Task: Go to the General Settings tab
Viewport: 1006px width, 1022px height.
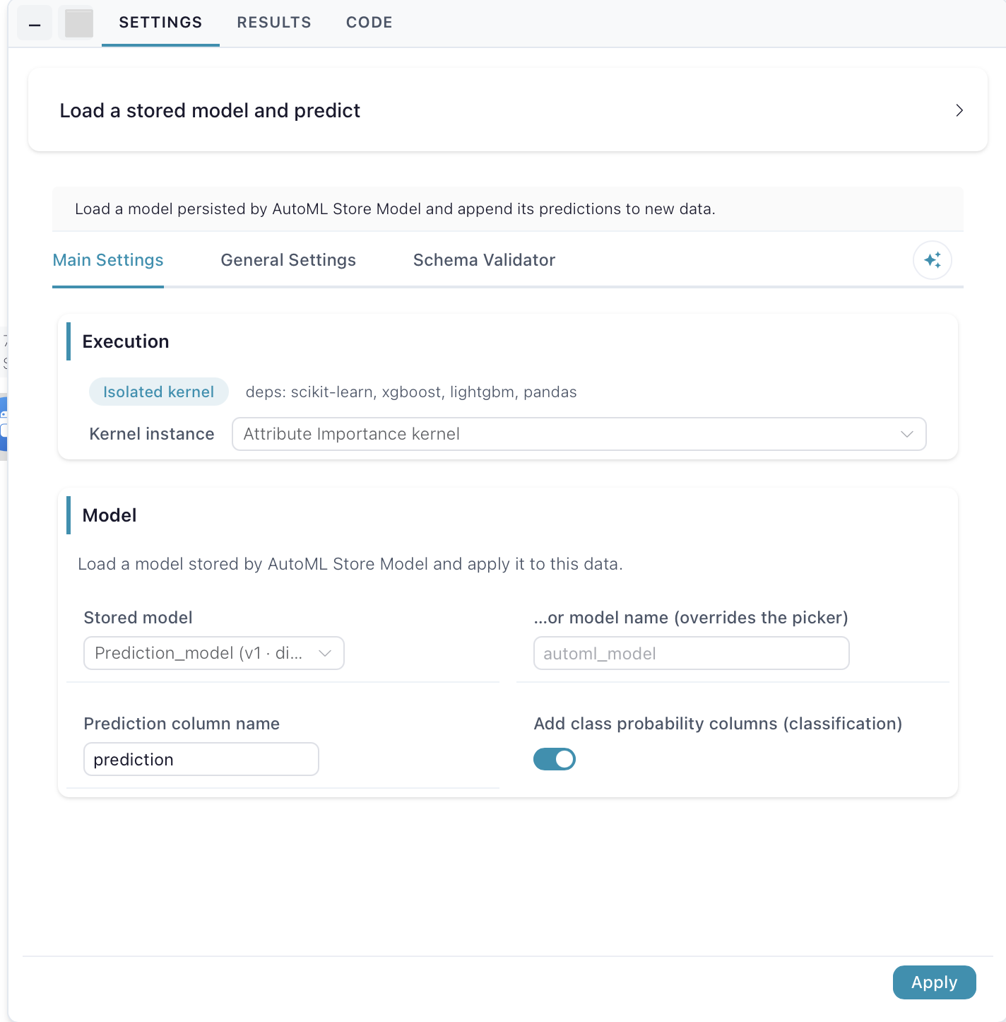Action: point(288,260)
